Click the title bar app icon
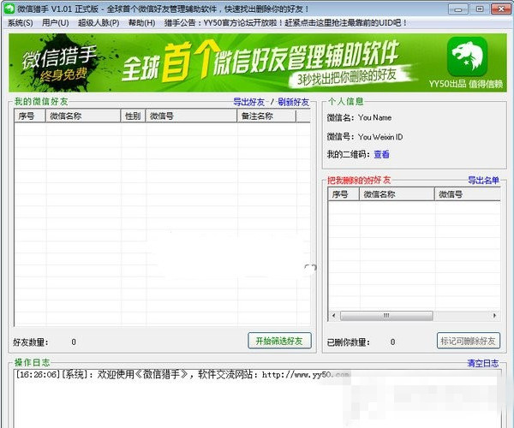This screenshot has width=514, height=428. pyautogui.click(x=9, y=9)
